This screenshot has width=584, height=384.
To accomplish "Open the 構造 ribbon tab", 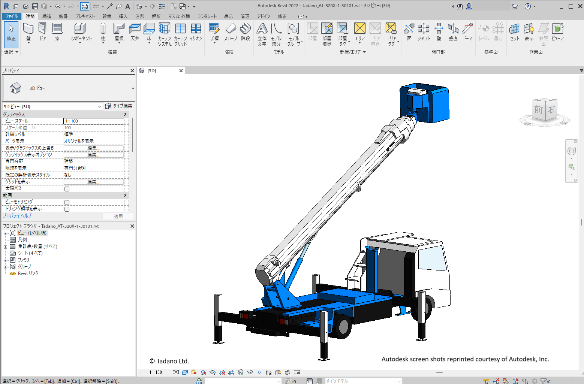I will point(47,16).
